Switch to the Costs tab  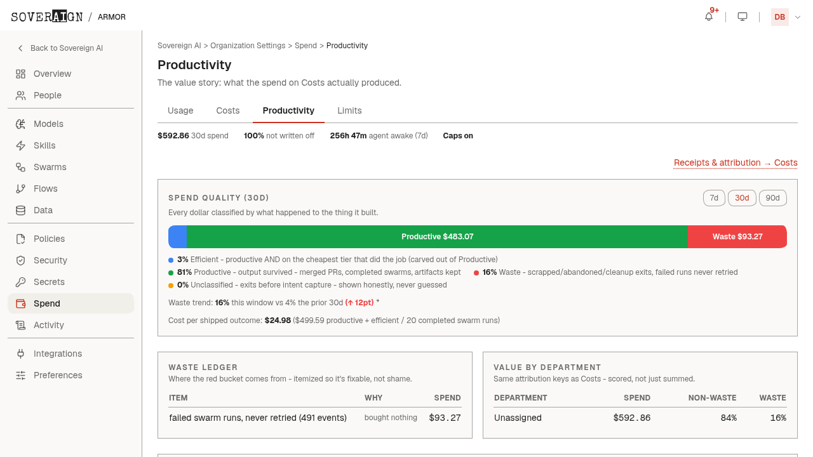click(228, 110)
